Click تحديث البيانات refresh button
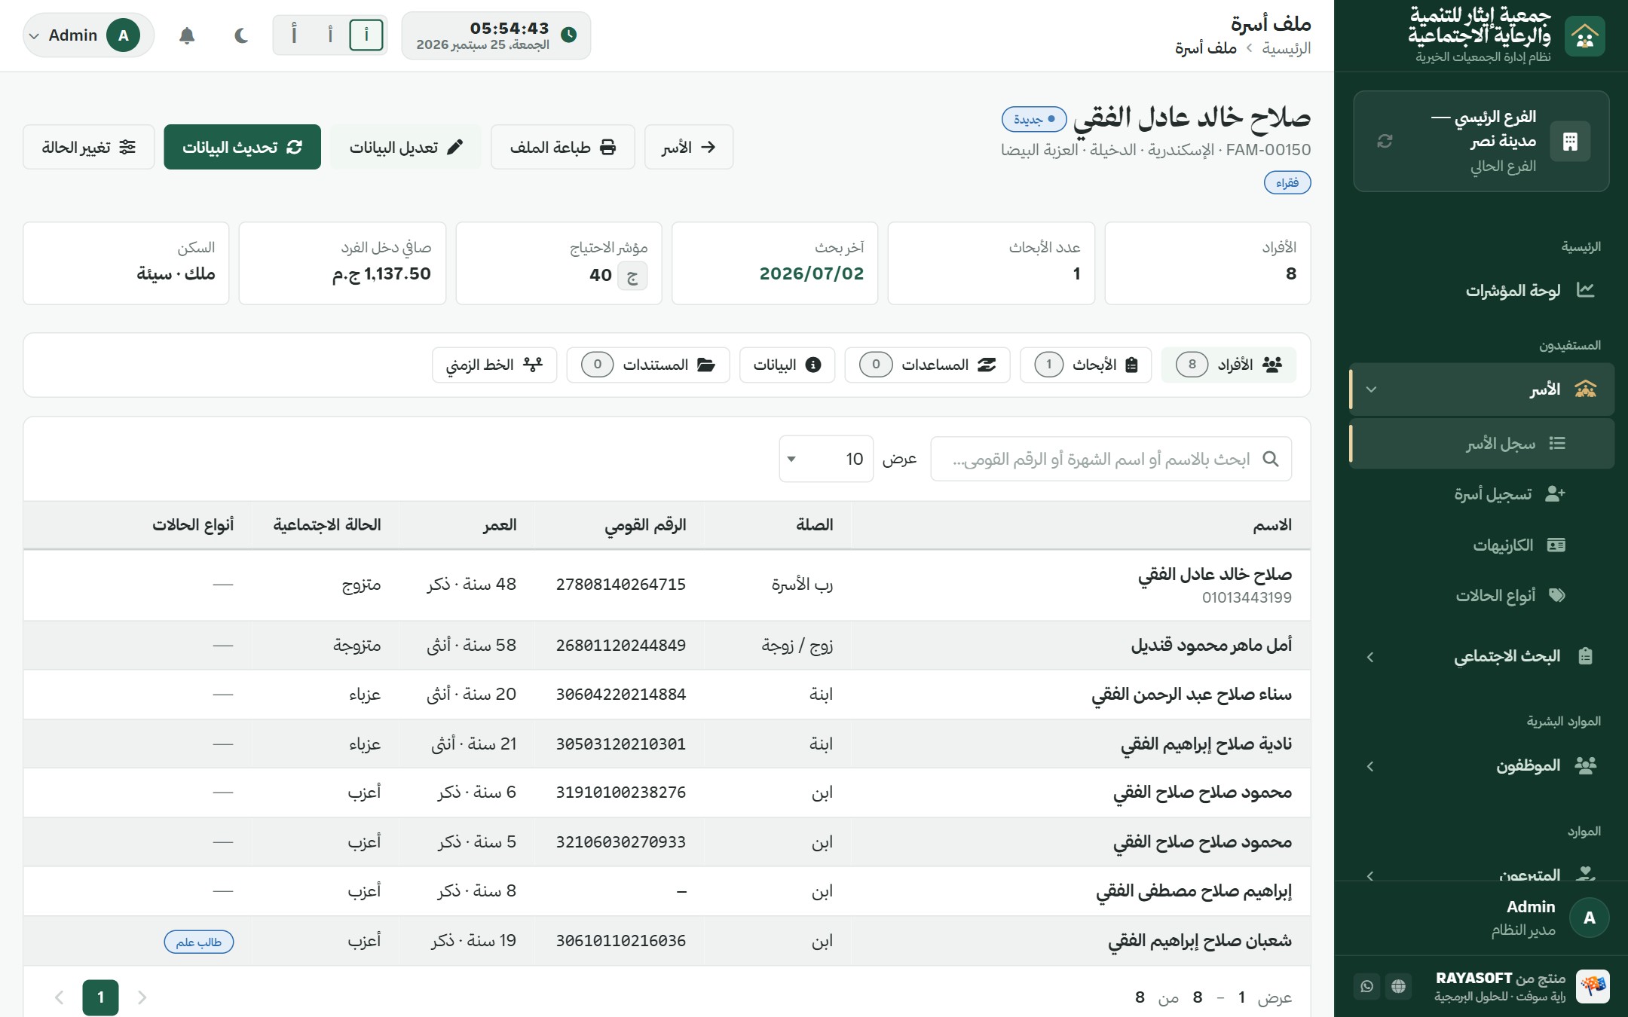 tap(242, 147)
